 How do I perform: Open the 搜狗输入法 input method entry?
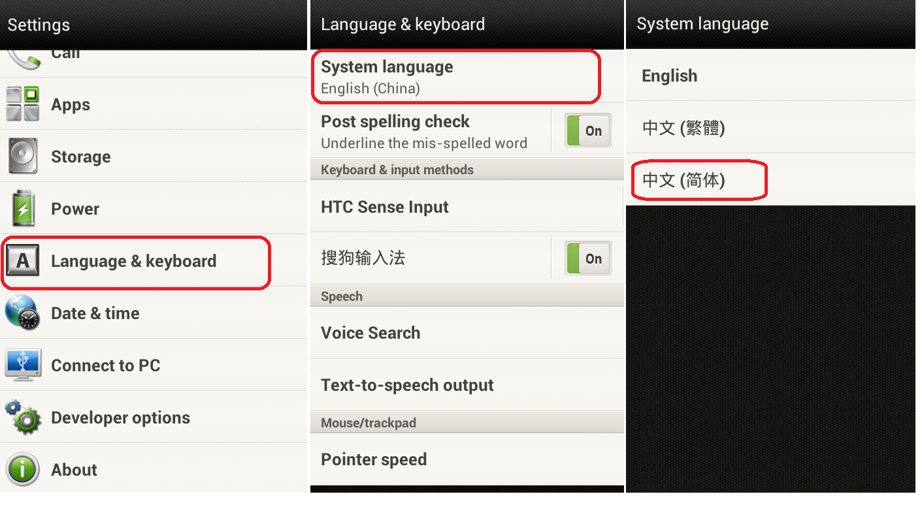point(430,258)
